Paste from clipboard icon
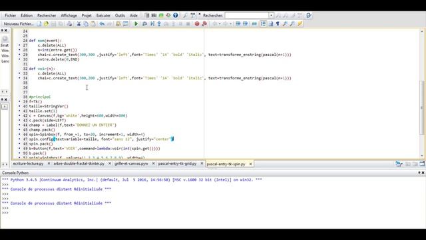426x240 pixels. [x=93, y=24]
